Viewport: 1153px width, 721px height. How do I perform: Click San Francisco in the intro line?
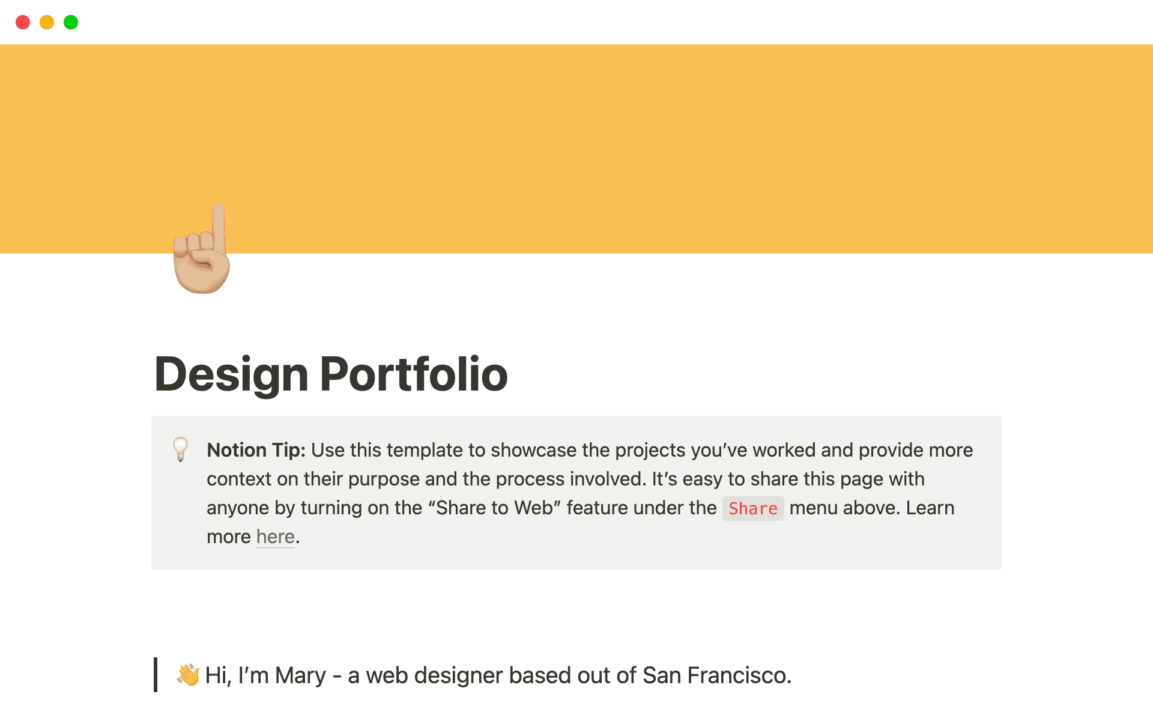[x=716, y=675]
